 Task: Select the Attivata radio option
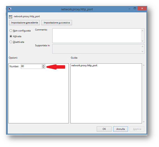(11, 36)
